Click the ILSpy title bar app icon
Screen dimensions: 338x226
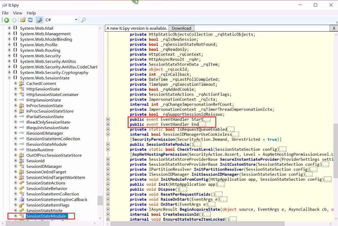click(x=4, y=5)
